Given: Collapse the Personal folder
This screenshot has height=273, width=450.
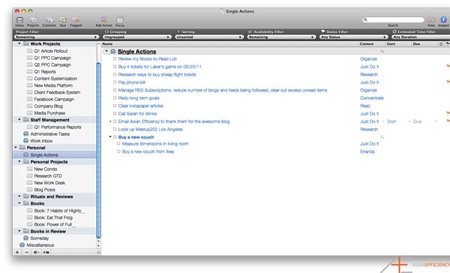Looking at the screenshot, I should (15, 147).
